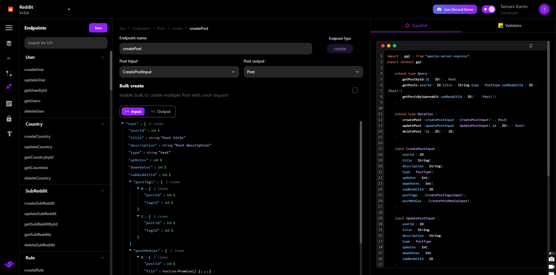This screenshot has height=275, width=556.
Task: Click the red dot in code window header
Action: click(x=383, y=46)
